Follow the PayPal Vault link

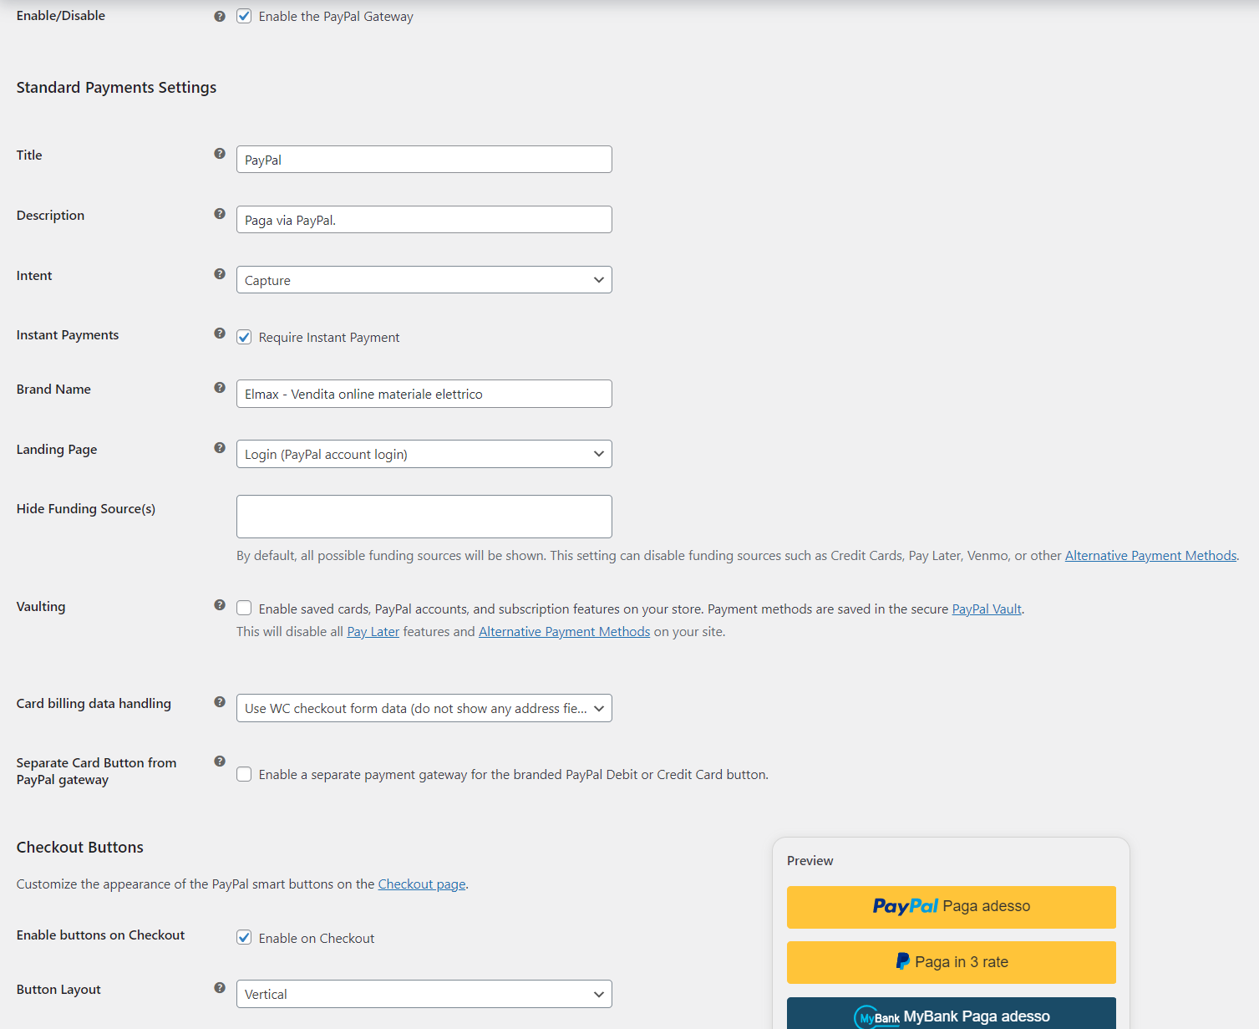pos(986,609)
